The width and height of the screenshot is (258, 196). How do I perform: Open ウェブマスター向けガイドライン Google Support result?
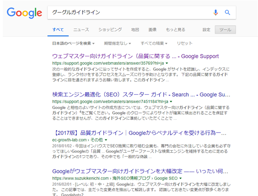[x=135, y=56]
